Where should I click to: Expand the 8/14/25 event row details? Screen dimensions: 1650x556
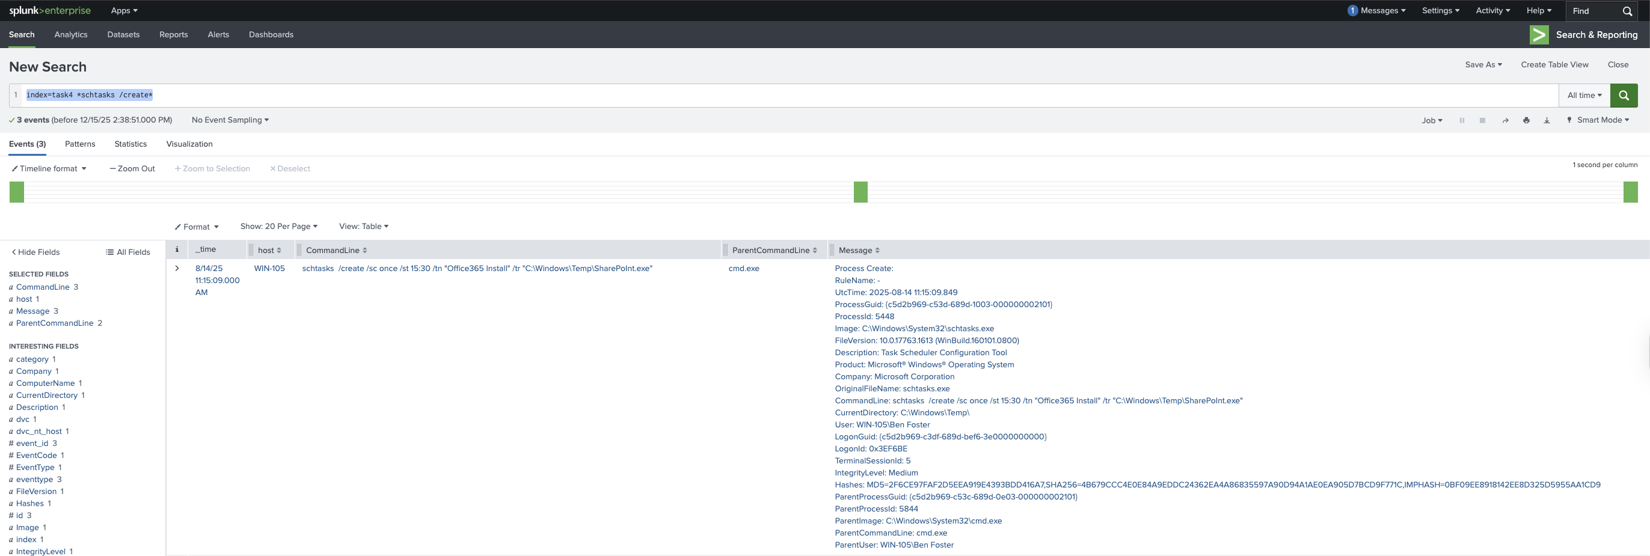click(x=177, y=269)
